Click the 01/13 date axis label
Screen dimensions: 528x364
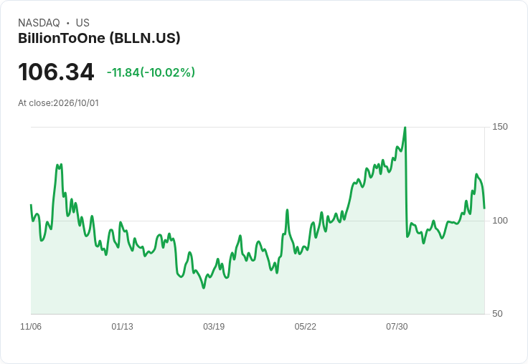click(122, 327)
